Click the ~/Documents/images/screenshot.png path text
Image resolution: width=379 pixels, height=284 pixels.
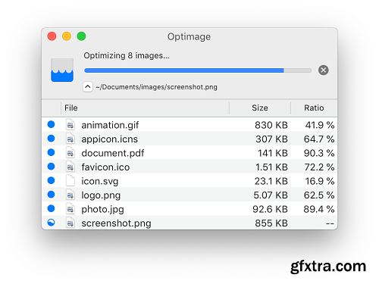pyautogui.click(x=156, y=87)
